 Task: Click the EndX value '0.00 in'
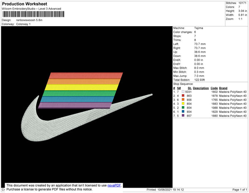pyautogui.click(x=199, y=60)
